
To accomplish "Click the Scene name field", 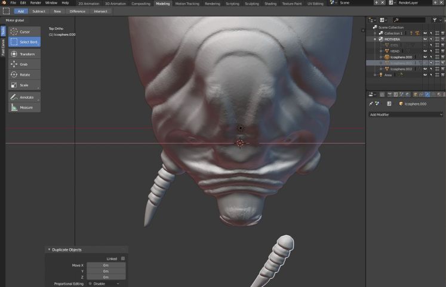I will click(356, 2).
